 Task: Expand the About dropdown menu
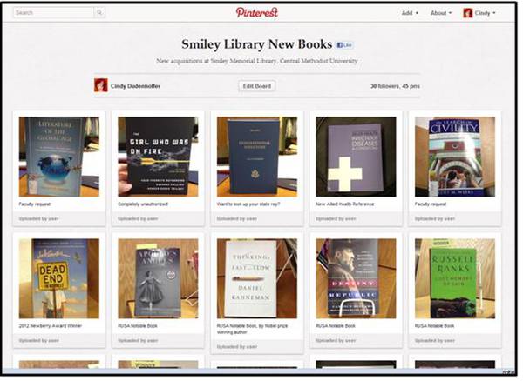441,13
